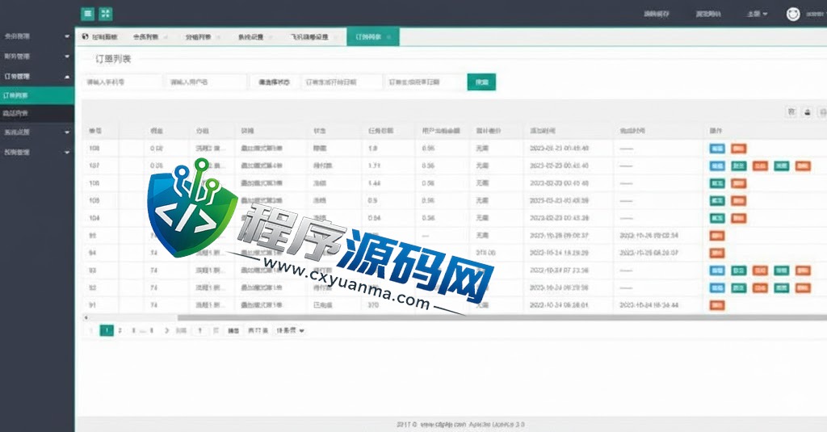Click the 操作 column header
827x432 pixels.
(x=765, y=131)
